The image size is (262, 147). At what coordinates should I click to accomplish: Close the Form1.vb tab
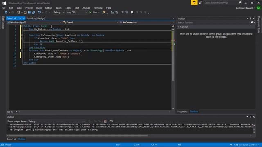click(24, 18)
